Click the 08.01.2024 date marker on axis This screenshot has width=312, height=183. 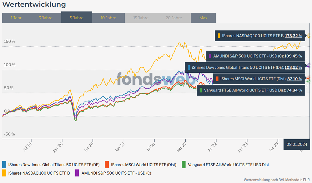[297, 144]
